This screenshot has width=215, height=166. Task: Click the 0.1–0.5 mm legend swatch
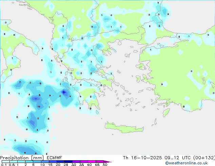[x=6, y=162]
